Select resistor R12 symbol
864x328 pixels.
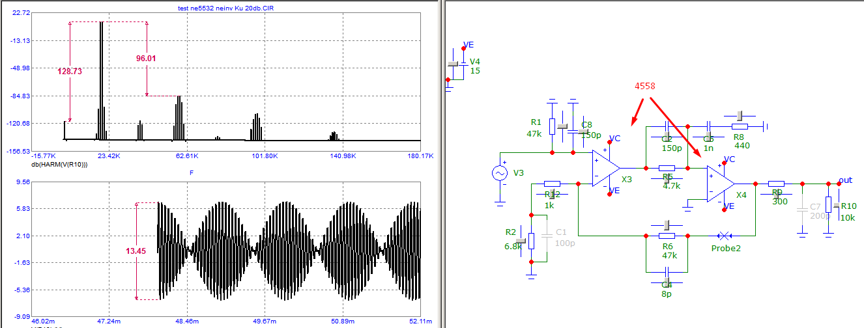pyautogui.click(x=552, y=184)
